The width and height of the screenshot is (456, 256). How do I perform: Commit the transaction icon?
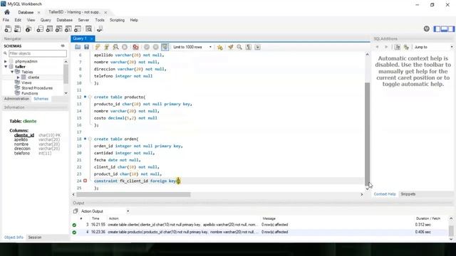click(147, 47)
